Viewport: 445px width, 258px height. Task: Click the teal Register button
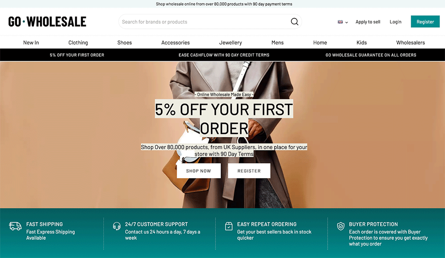(x=425, y=21)
